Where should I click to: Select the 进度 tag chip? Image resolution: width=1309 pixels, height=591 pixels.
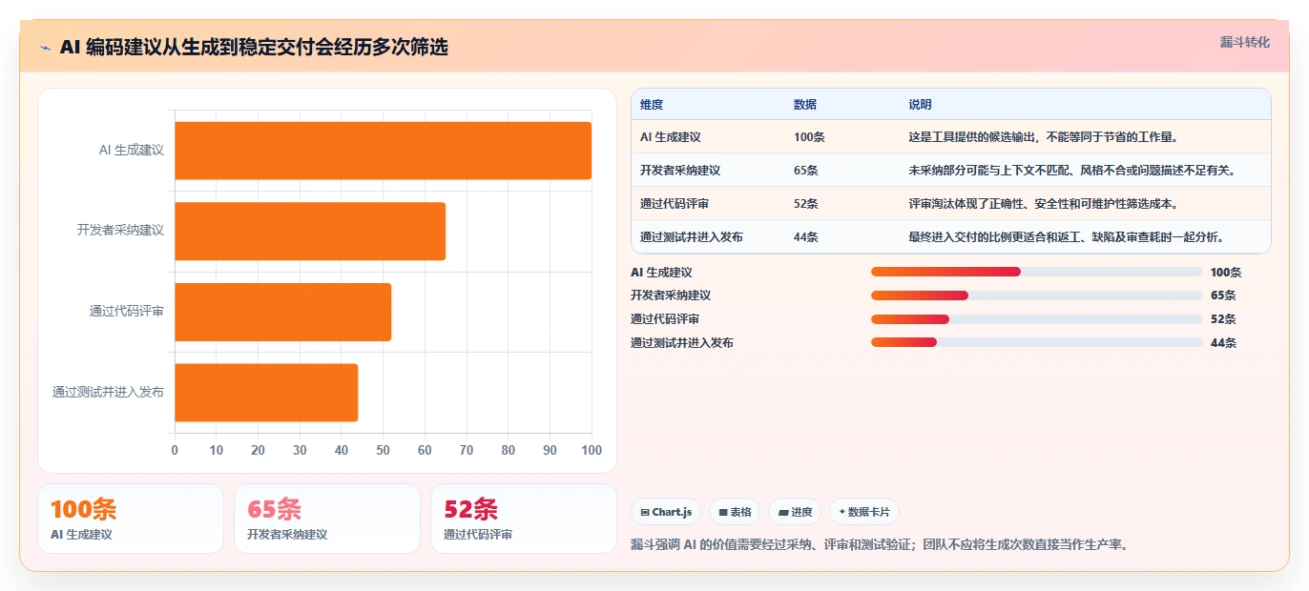coord(795,512)
